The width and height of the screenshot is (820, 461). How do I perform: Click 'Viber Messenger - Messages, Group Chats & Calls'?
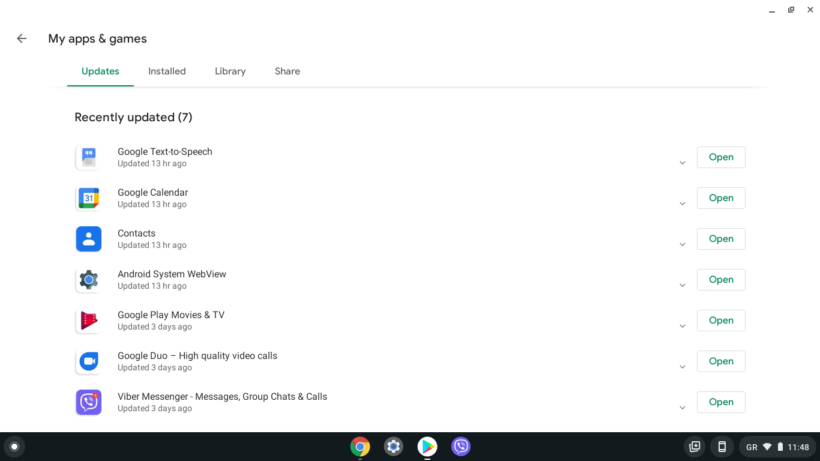point(223,397)
